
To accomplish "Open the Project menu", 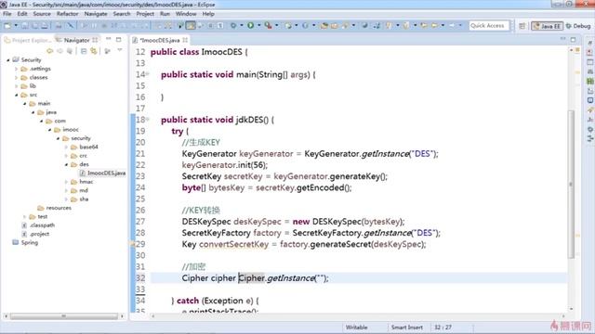I will [x=145, y=14].
